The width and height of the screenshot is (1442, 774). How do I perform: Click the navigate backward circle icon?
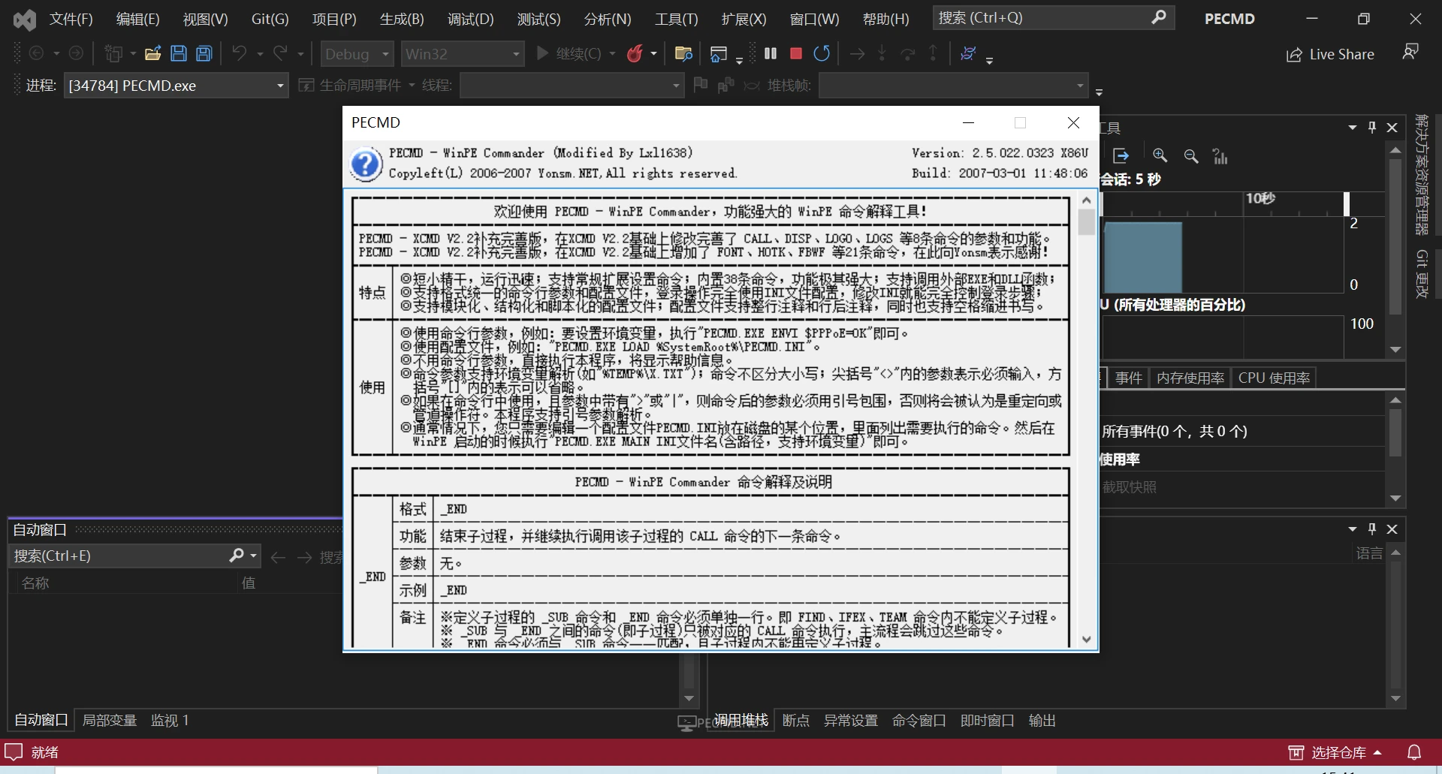36,53
